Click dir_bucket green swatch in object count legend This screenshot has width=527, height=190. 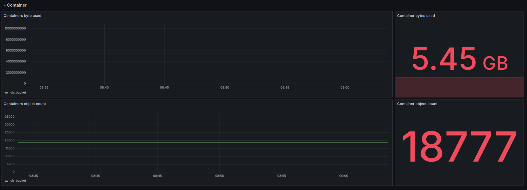[6, 181]
